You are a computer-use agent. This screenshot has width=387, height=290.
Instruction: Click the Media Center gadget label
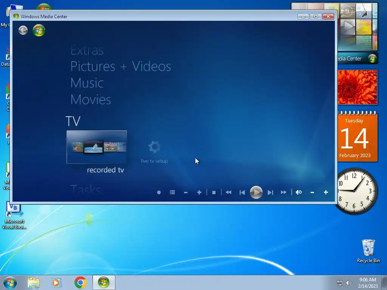(358, 59)
